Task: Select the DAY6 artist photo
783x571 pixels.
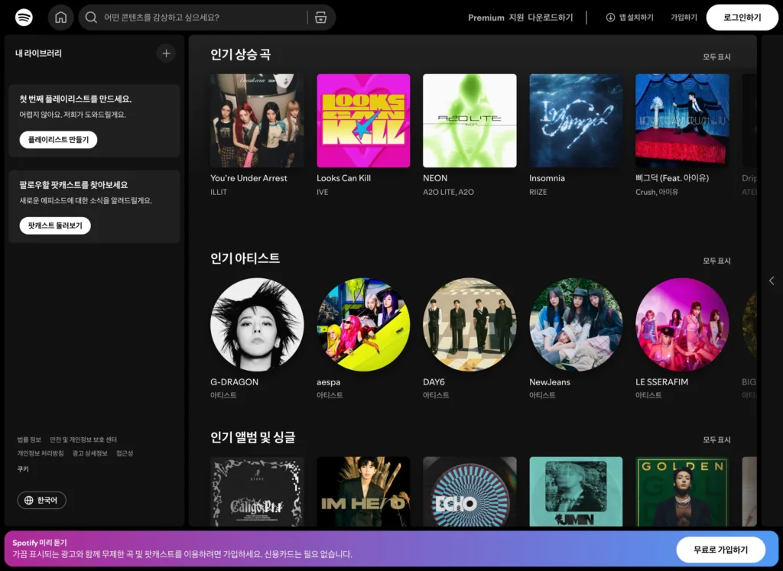Action: [x=469, y=324]
